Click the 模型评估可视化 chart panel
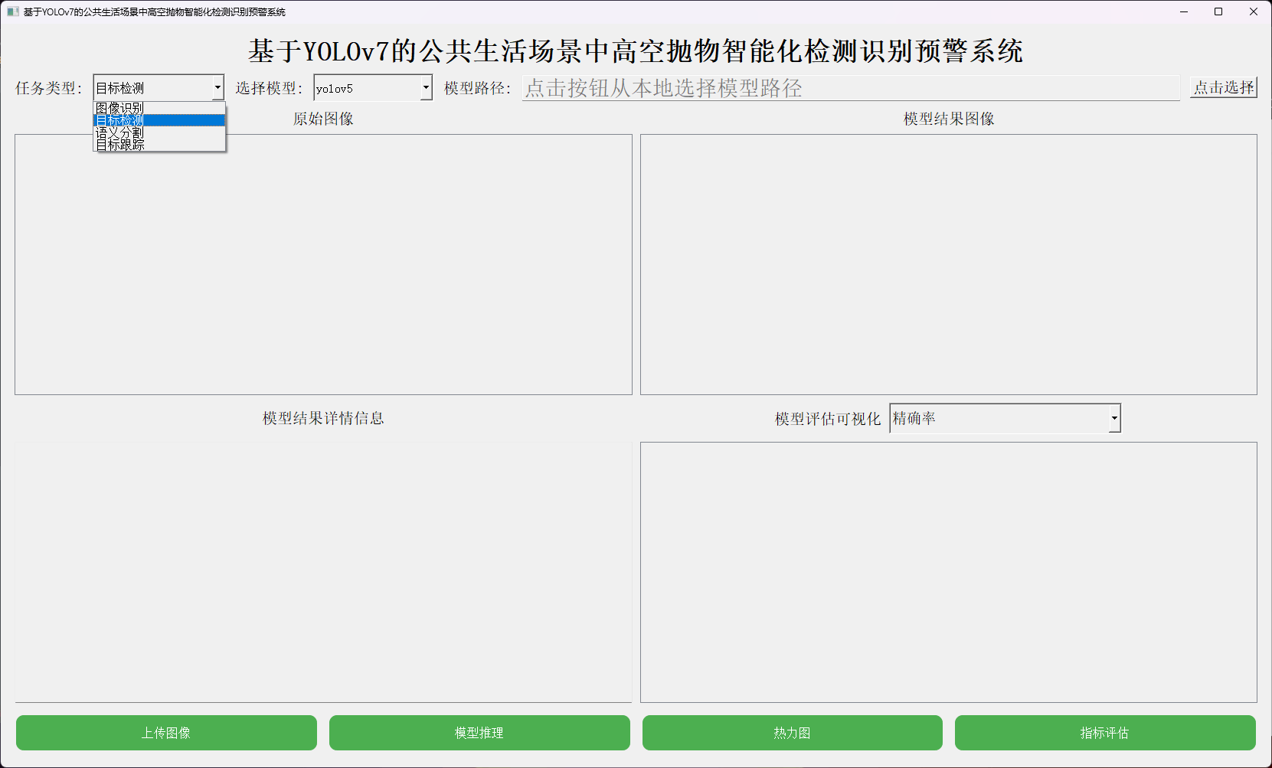The width and height of the screenshot is (1272, 768). [x=949, y=572]
